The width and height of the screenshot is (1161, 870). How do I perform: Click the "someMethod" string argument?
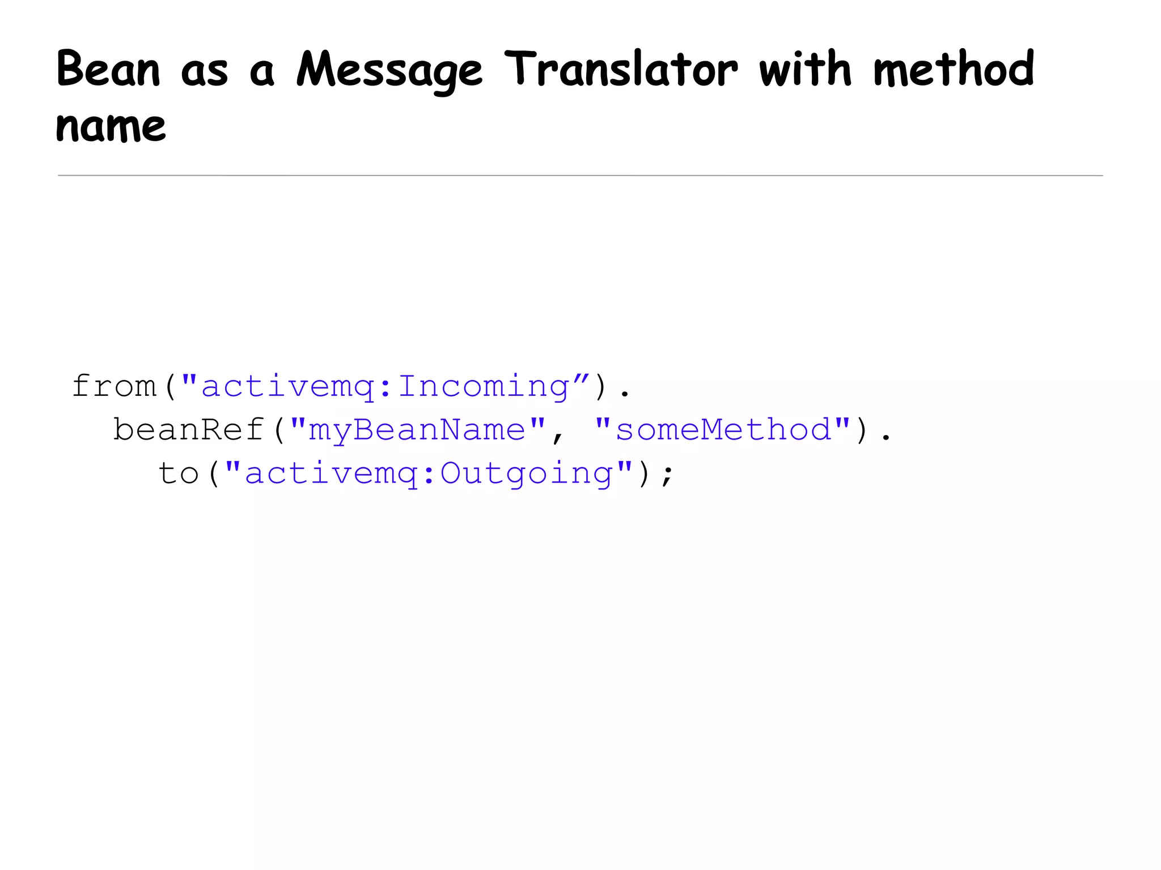point(723,429)
